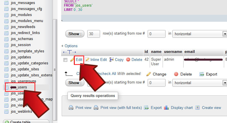This screenshot has height=123, width=227.
Task: Tick the checkbox for the admin user row
Action: [x=65, y=60]
